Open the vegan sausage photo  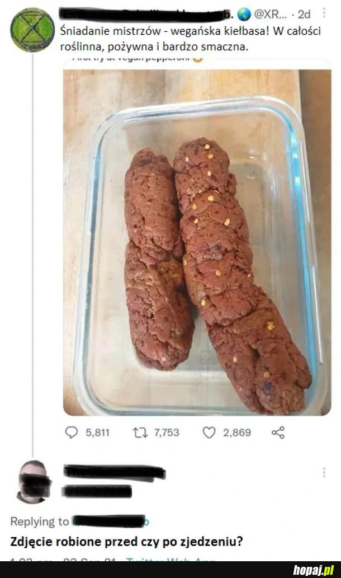click(197, 242)
